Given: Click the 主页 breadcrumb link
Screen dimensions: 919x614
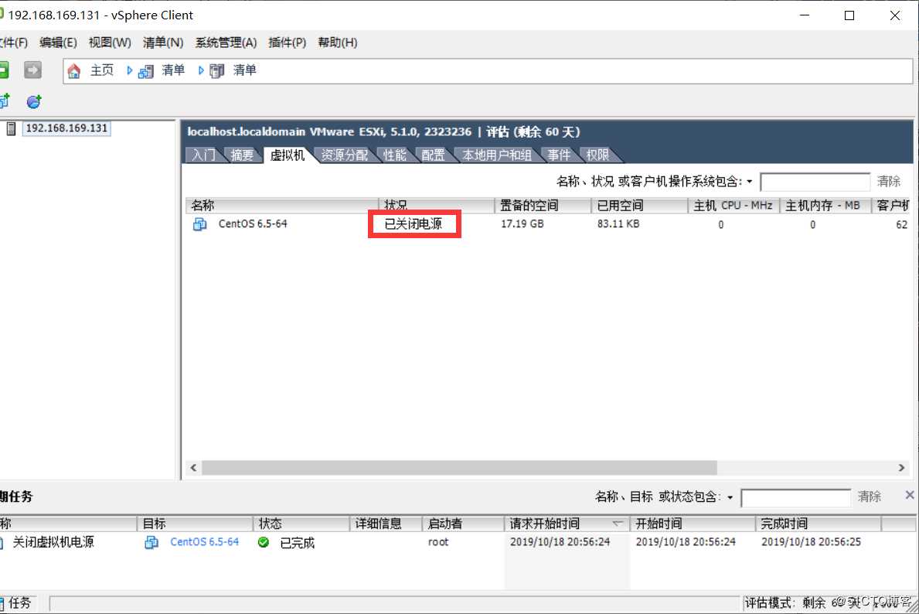Looking at the screenshot, I should [101, 70].
